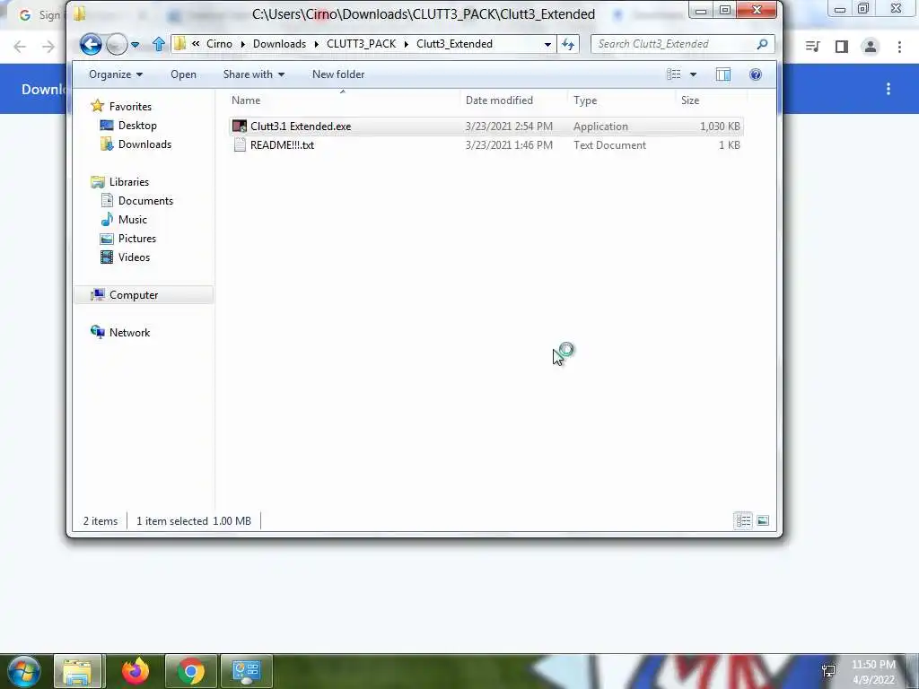Screen dimensions: 919x689
Task: Click the search magnifier icon
Action: coord(763,44)
